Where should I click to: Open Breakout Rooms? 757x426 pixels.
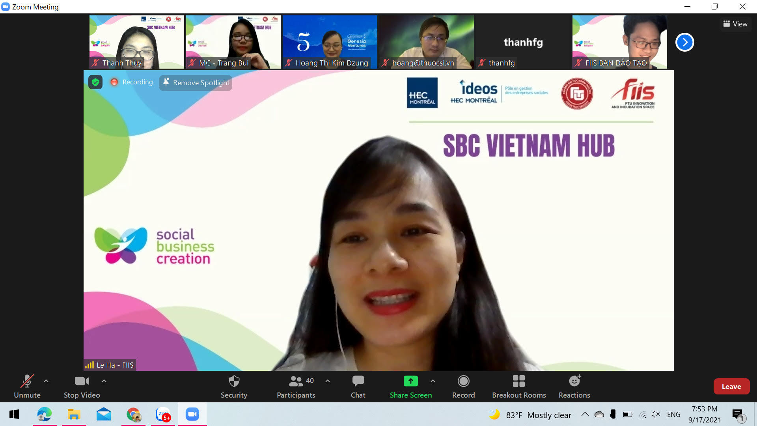click(x=519, y=387)
